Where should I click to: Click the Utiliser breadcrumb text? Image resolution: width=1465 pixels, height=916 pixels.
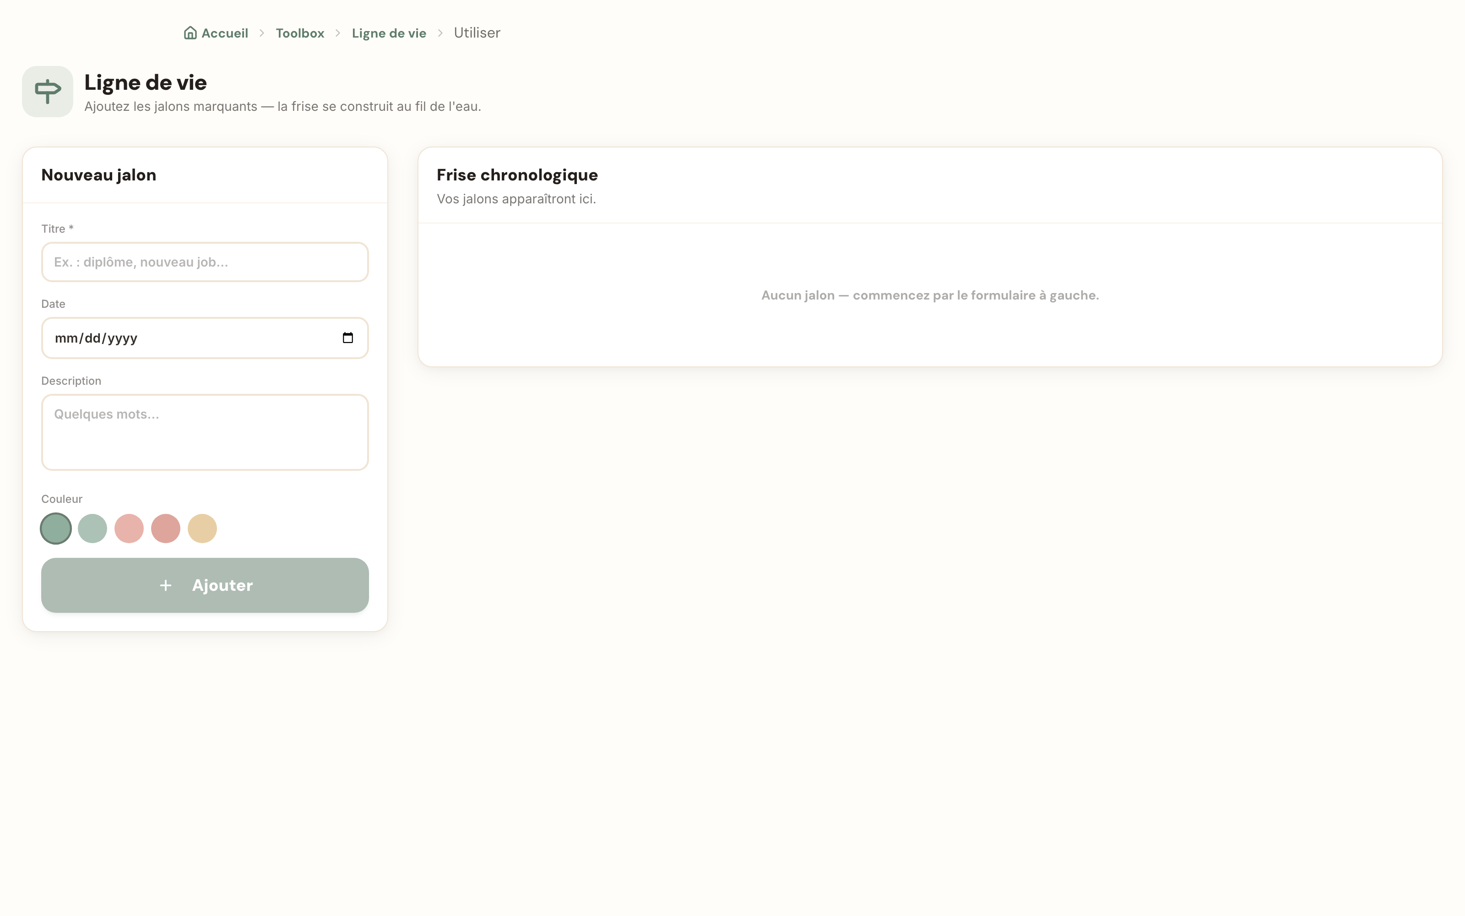click(x=477, y=33)
